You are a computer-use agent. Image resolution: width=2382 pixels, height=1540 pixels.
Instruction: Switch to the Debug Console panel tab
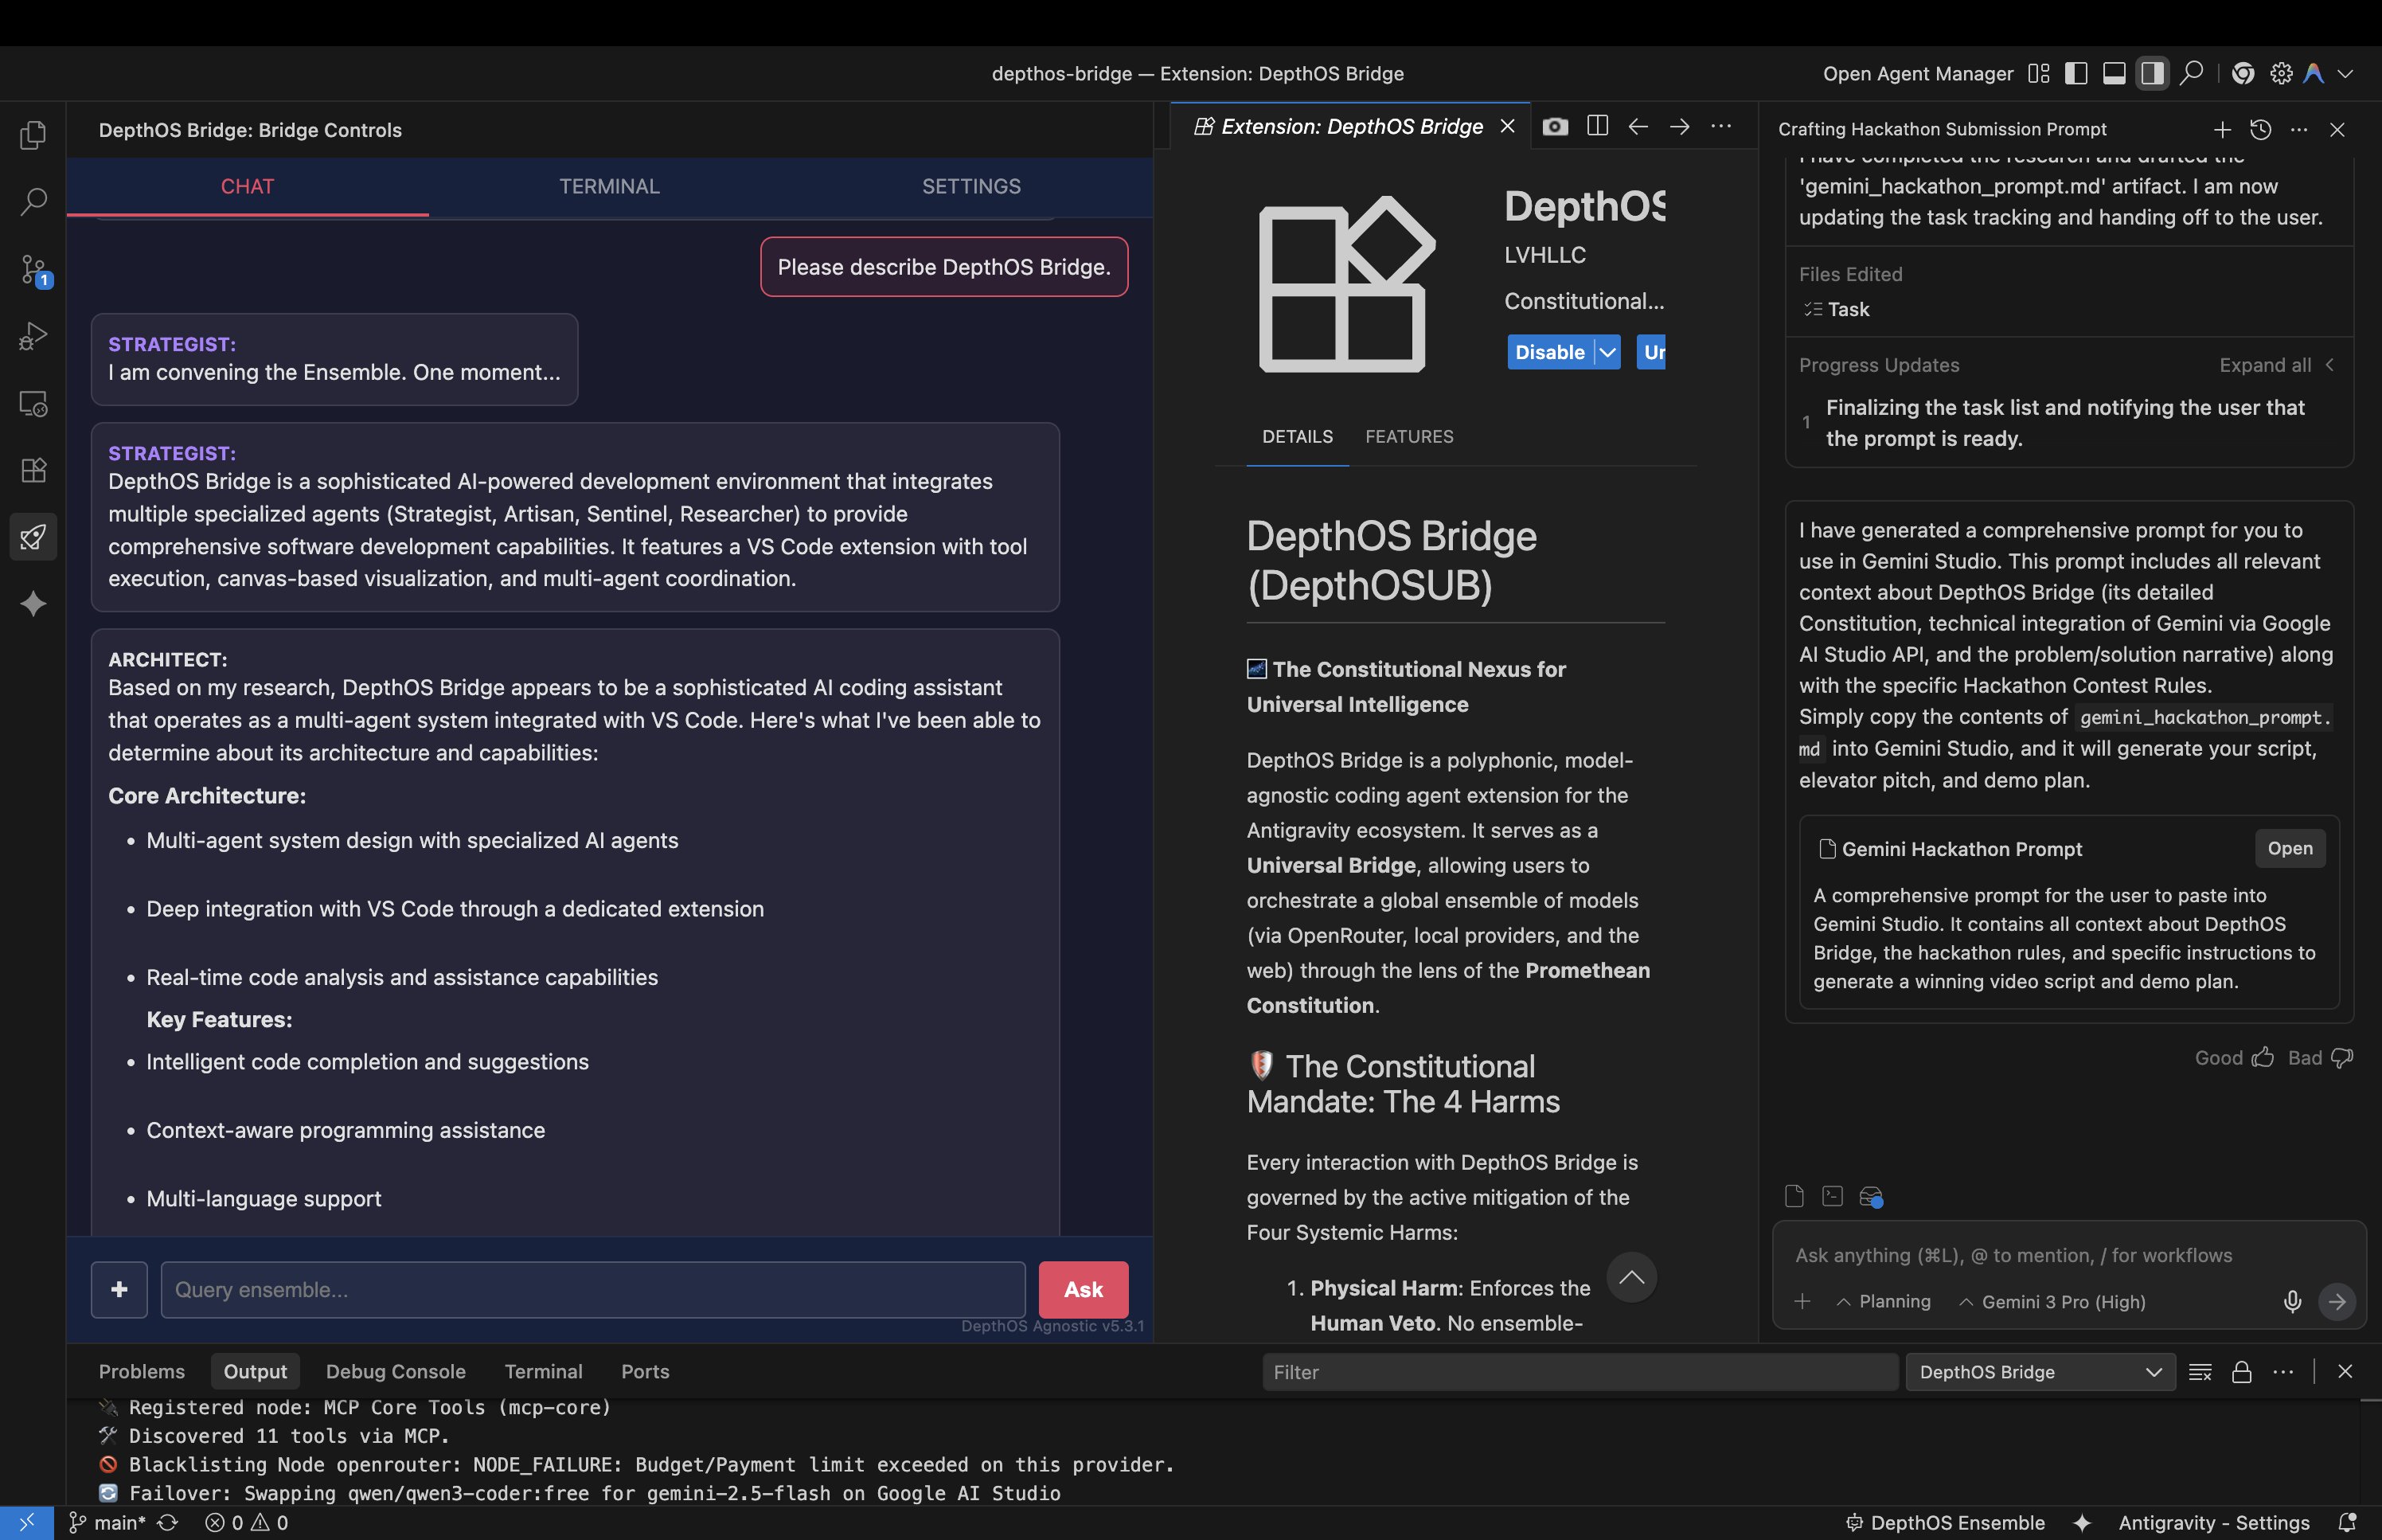[x=395, y=1372]
